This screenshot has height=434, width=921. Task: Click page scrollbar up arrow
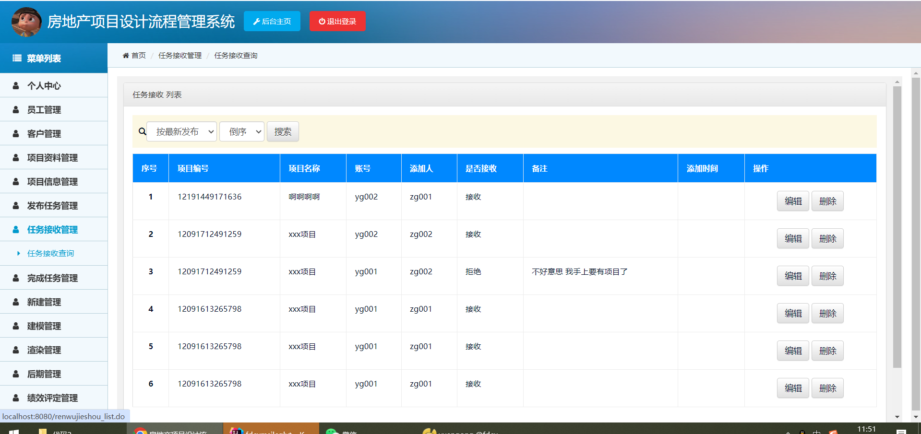click(x=916, y=73)
